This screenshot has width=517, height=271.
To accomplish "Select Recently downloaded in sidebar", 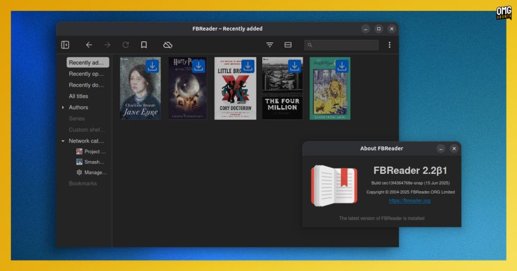I will tap(86, 85).
